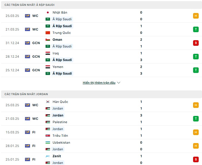This screenshot has width=202, height=165.
Task: Click the Palestine flag icon
Action: (48, 122)
